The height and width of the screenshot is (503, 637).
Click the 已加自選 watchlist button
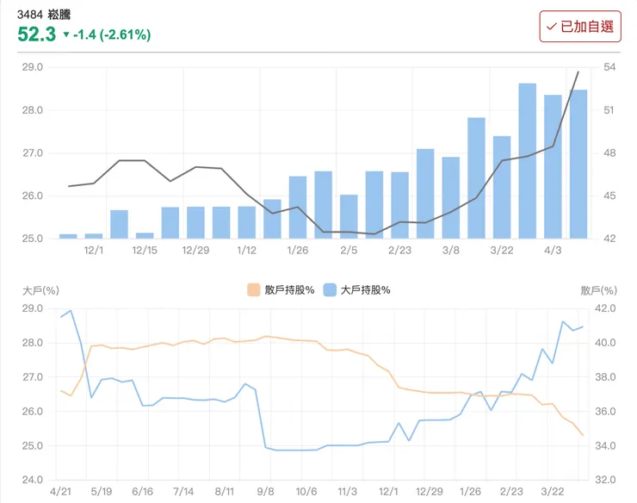[x=579, y=27]
